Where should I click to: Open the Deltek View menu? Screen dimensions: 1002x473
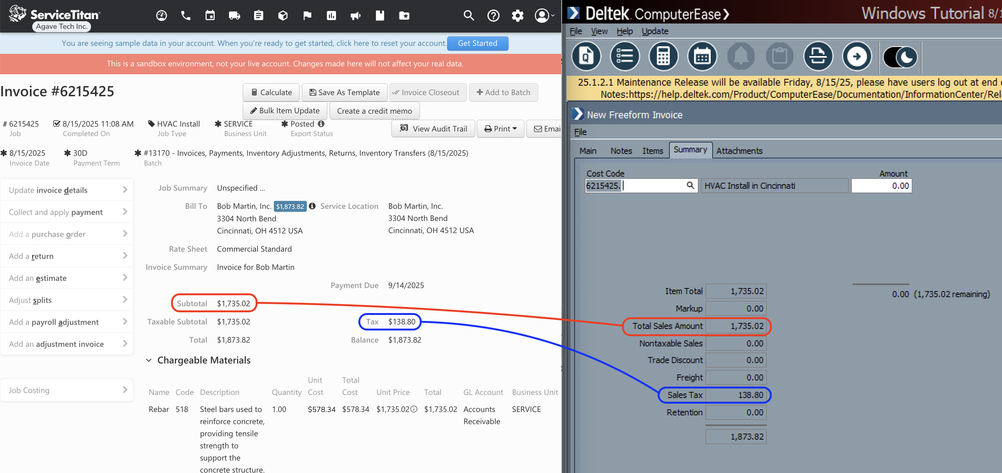(x=599, y=31)
